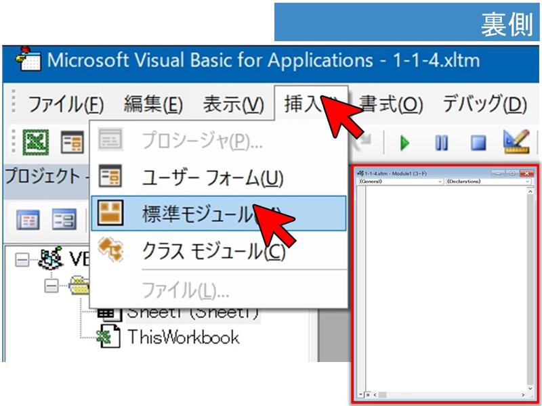Image resolution: width=542 pixels, height=406 pixels.
Task: Choose クラス モジュール(C) from the insert menu
Action: coord(218,251)
